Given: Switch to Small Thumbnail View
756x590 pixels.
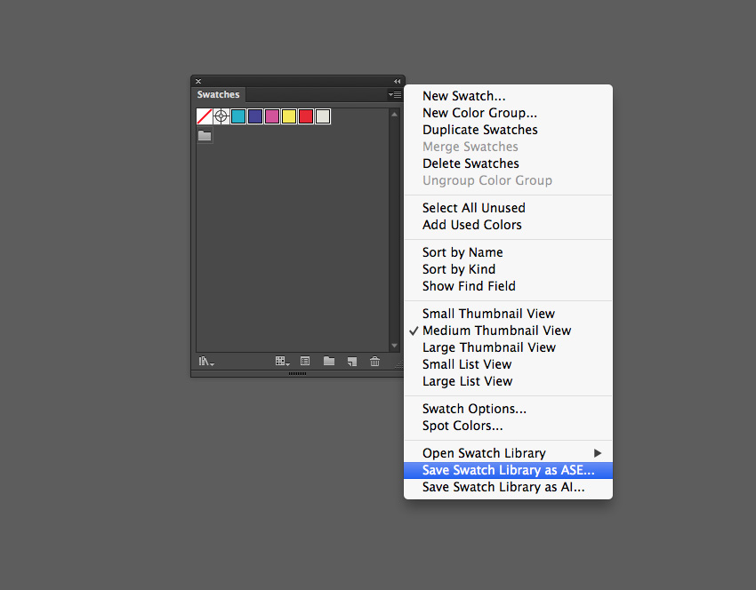Looking at the screenshot, I should pos(508,314).
